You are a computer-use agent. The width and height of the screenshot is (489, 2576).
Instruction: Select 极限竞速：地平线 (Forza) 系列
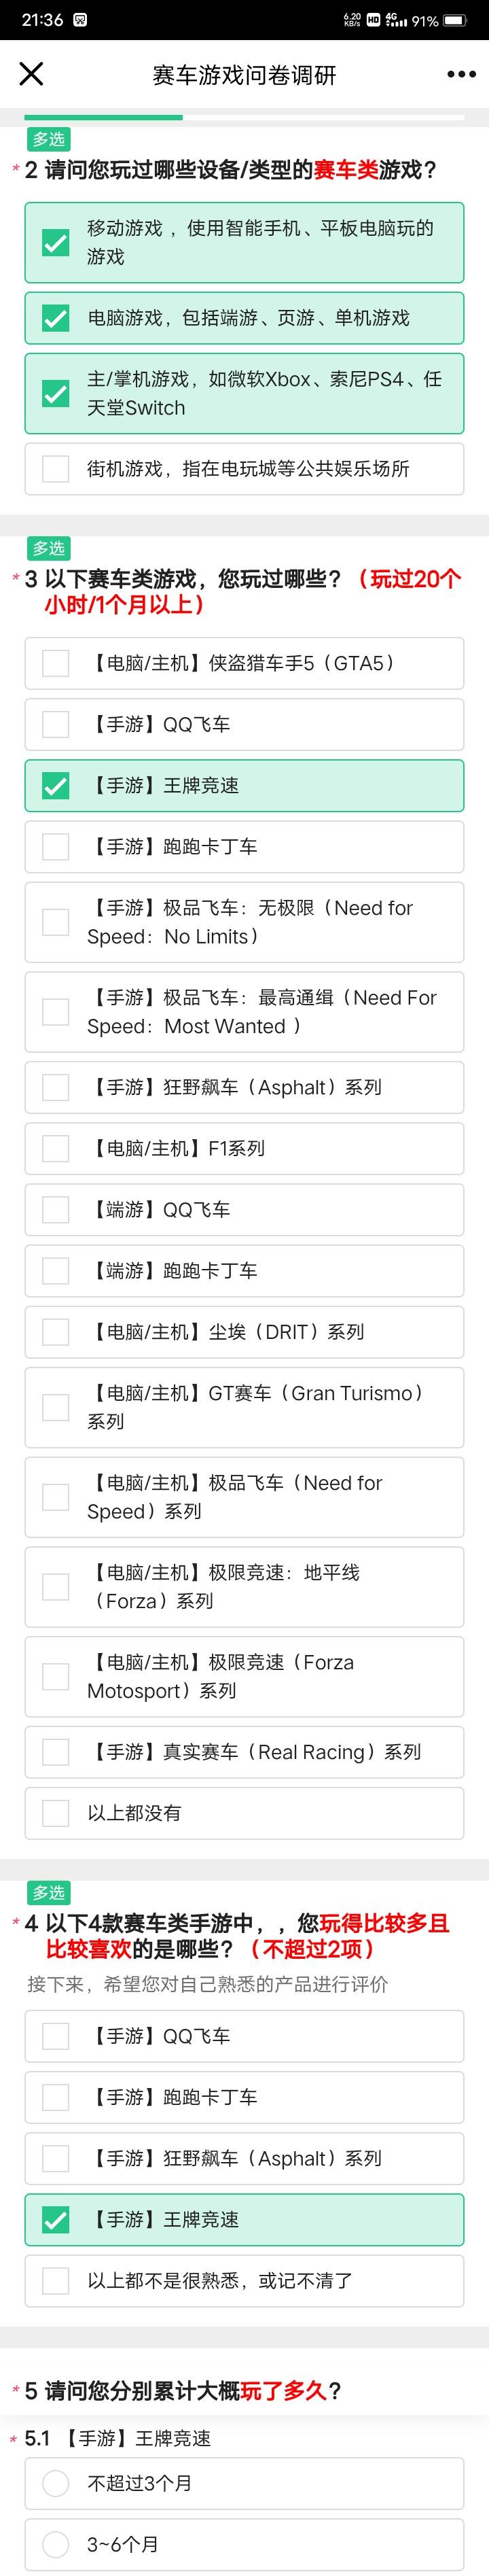click(244, 1587)
